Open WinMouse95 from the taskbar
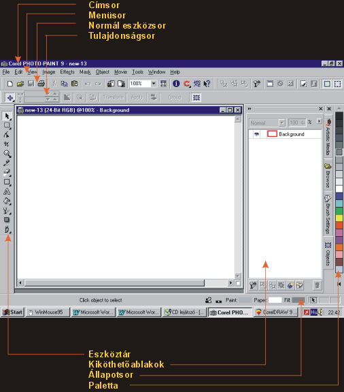This screenshot has width=344, height=392. [x=48, y=312]
